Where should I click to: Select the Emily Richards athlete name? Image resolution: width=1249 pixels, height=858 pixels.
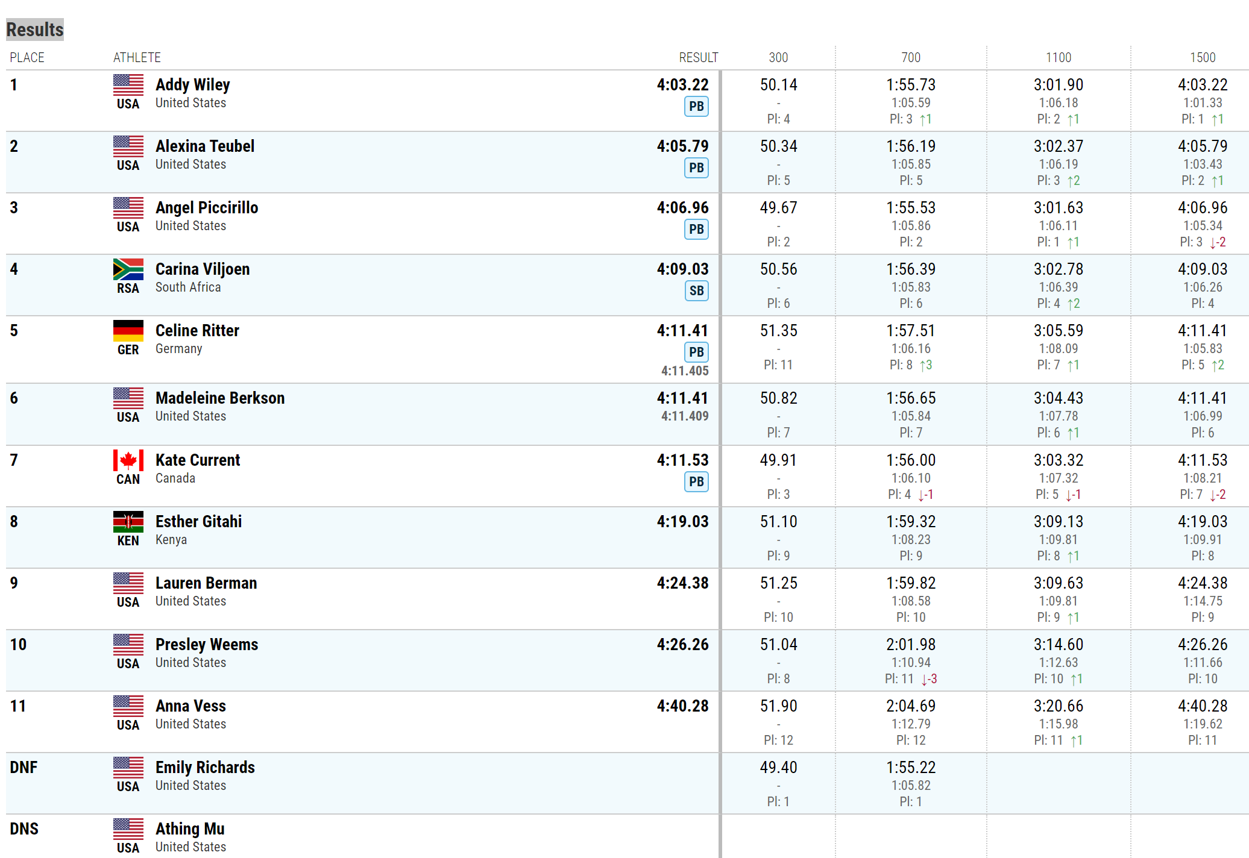pos(205,768)
